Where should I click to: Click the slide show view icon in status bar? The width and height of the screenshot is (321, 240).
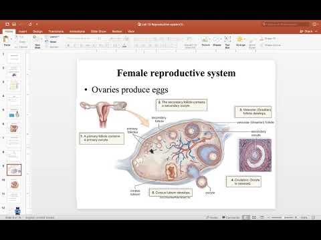pos(262,217)
